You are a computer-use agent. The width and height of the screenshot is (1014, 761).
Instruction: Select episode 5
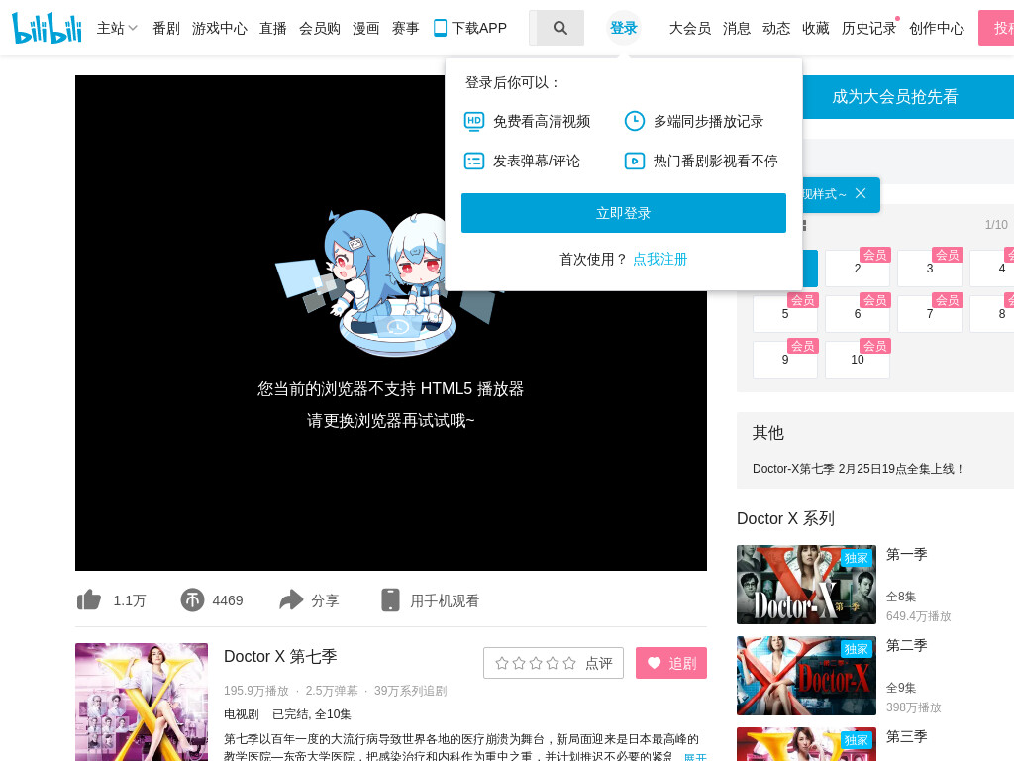tap(785, 314)
